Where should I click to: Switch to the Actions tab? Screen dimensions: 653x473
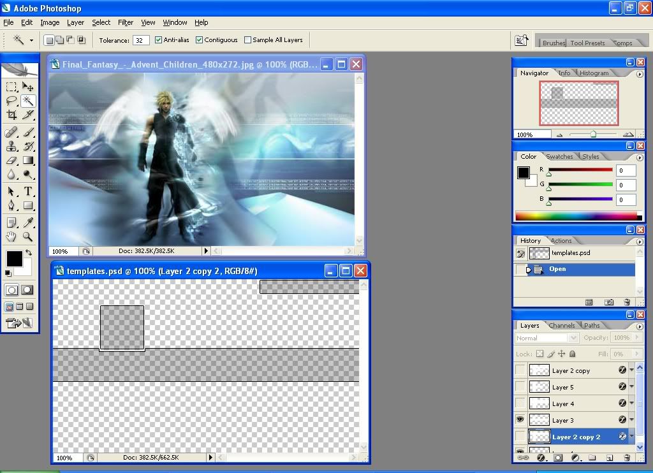click(x=561, y=240)
